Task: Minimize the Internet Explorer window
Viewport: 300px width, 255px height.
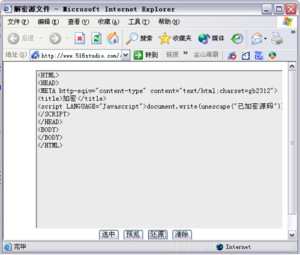Action: (267, 9)
